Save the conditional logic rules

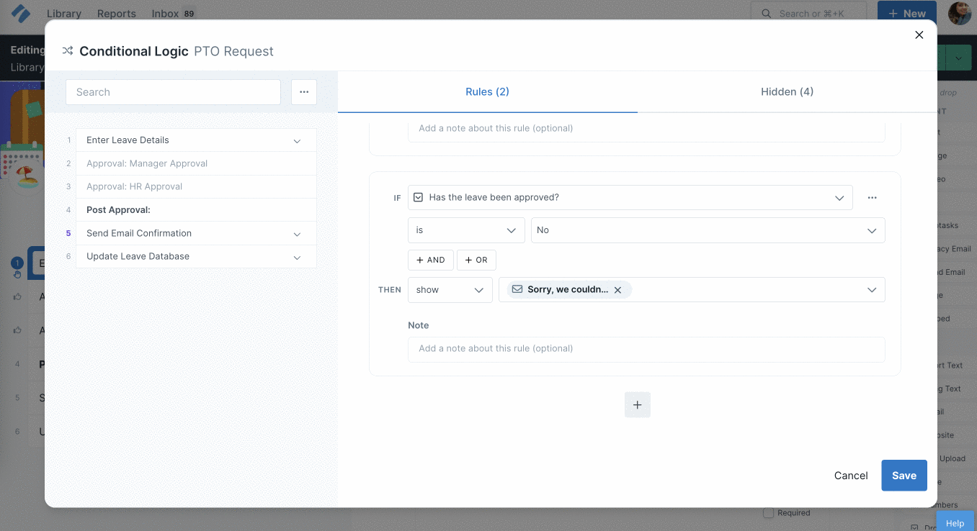coord(904,475)
